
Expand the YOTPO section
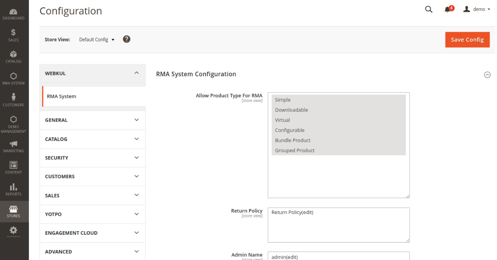(92, 214)
